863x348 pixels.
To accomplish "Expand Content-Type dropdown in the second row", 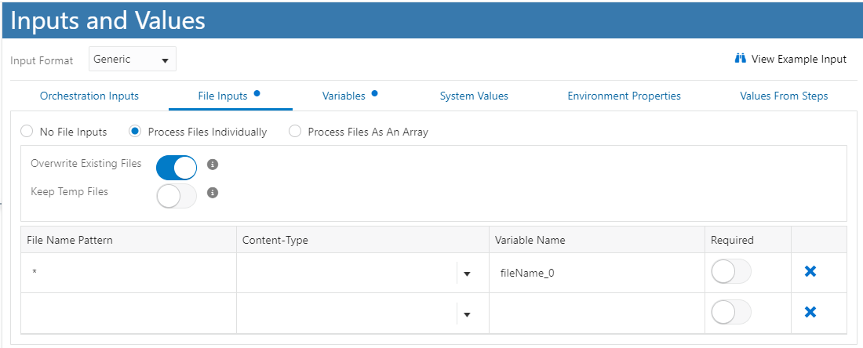I will coord(467,314).
